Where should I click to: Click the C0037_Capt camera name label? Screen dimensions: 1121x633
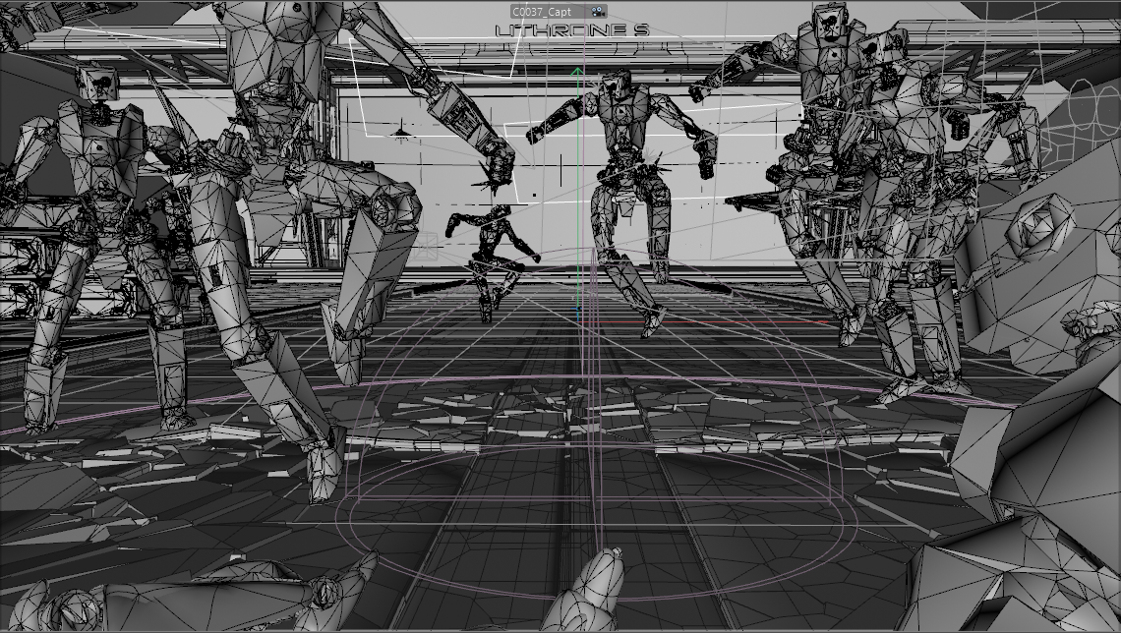(542, 12)
